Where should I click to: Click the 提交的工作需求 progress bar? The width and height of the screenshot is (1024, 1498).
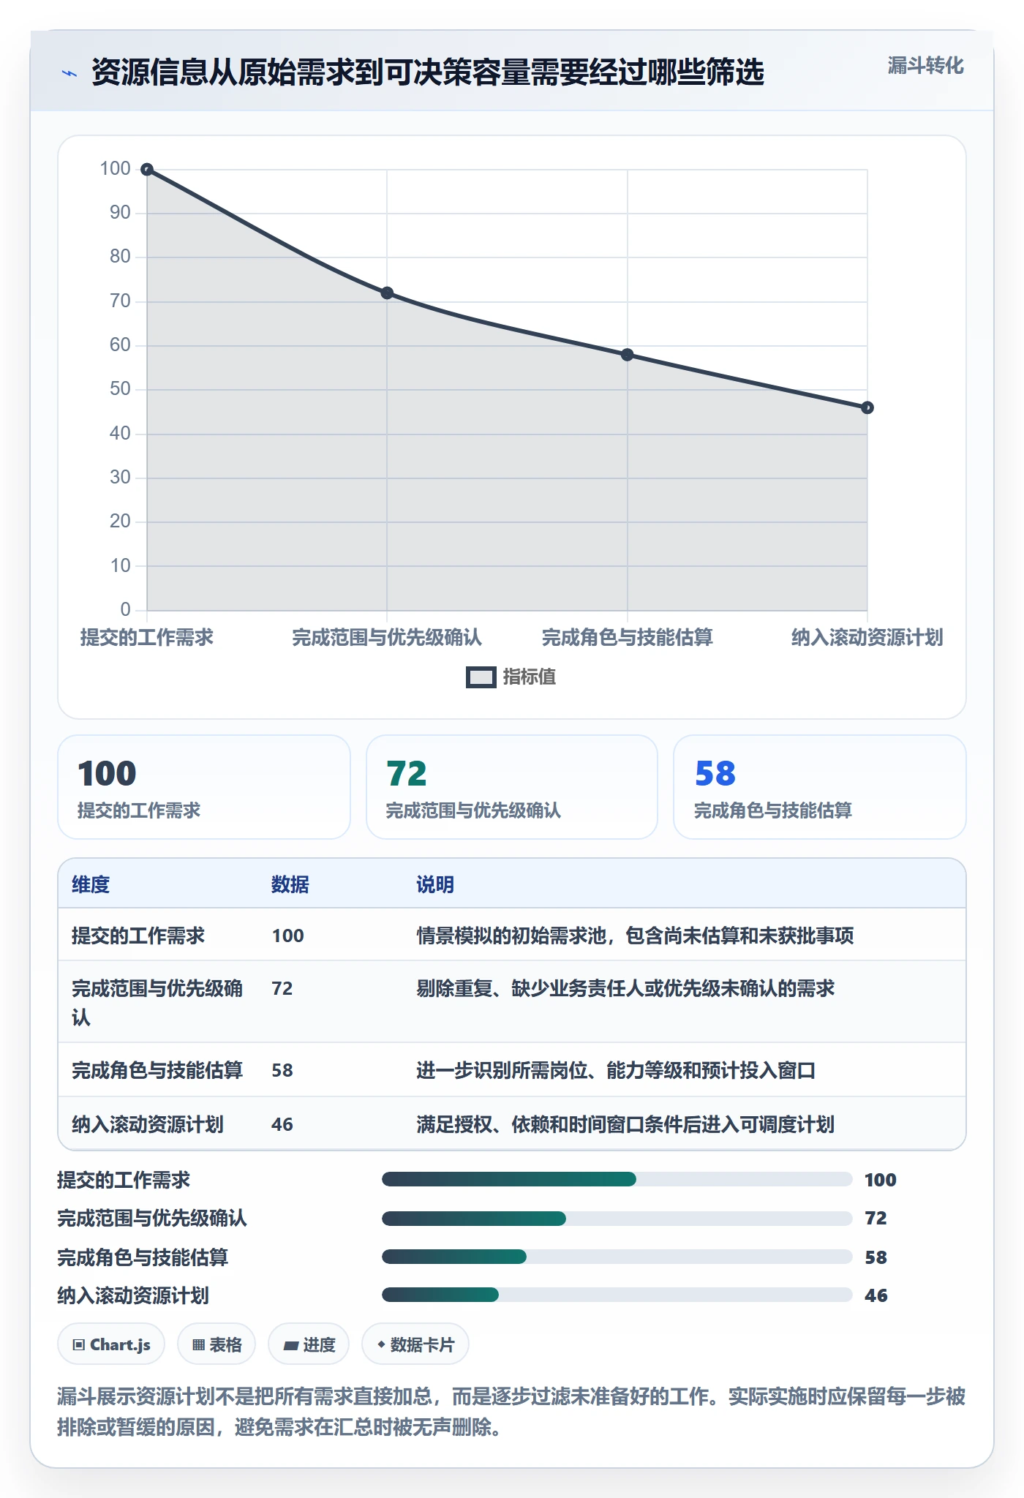(617, 1179)
